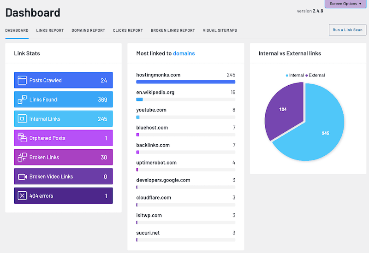Screen dimensions: 369x253
Task: Open the Visual Sitemaps tab
Action: tap(220, 30)
